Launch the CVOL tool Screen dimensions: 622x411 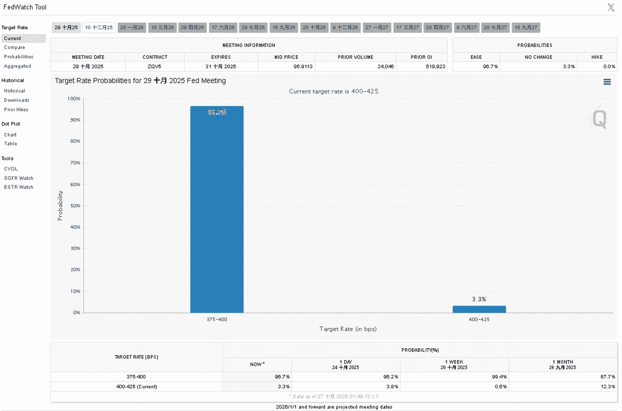pos(11,169)
